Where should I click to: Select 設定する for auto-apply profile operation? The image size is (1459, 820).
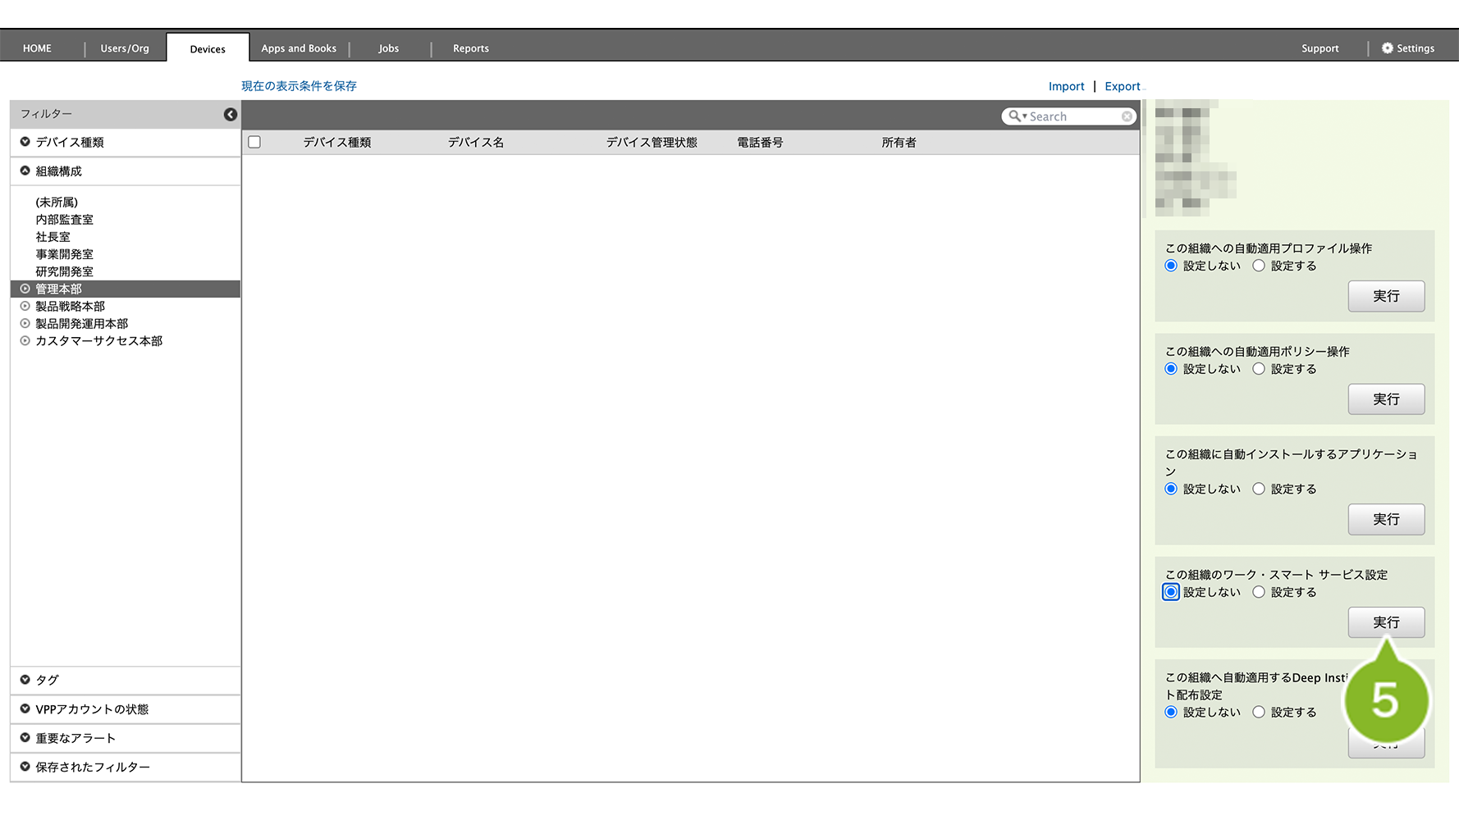coord(1258,266)
